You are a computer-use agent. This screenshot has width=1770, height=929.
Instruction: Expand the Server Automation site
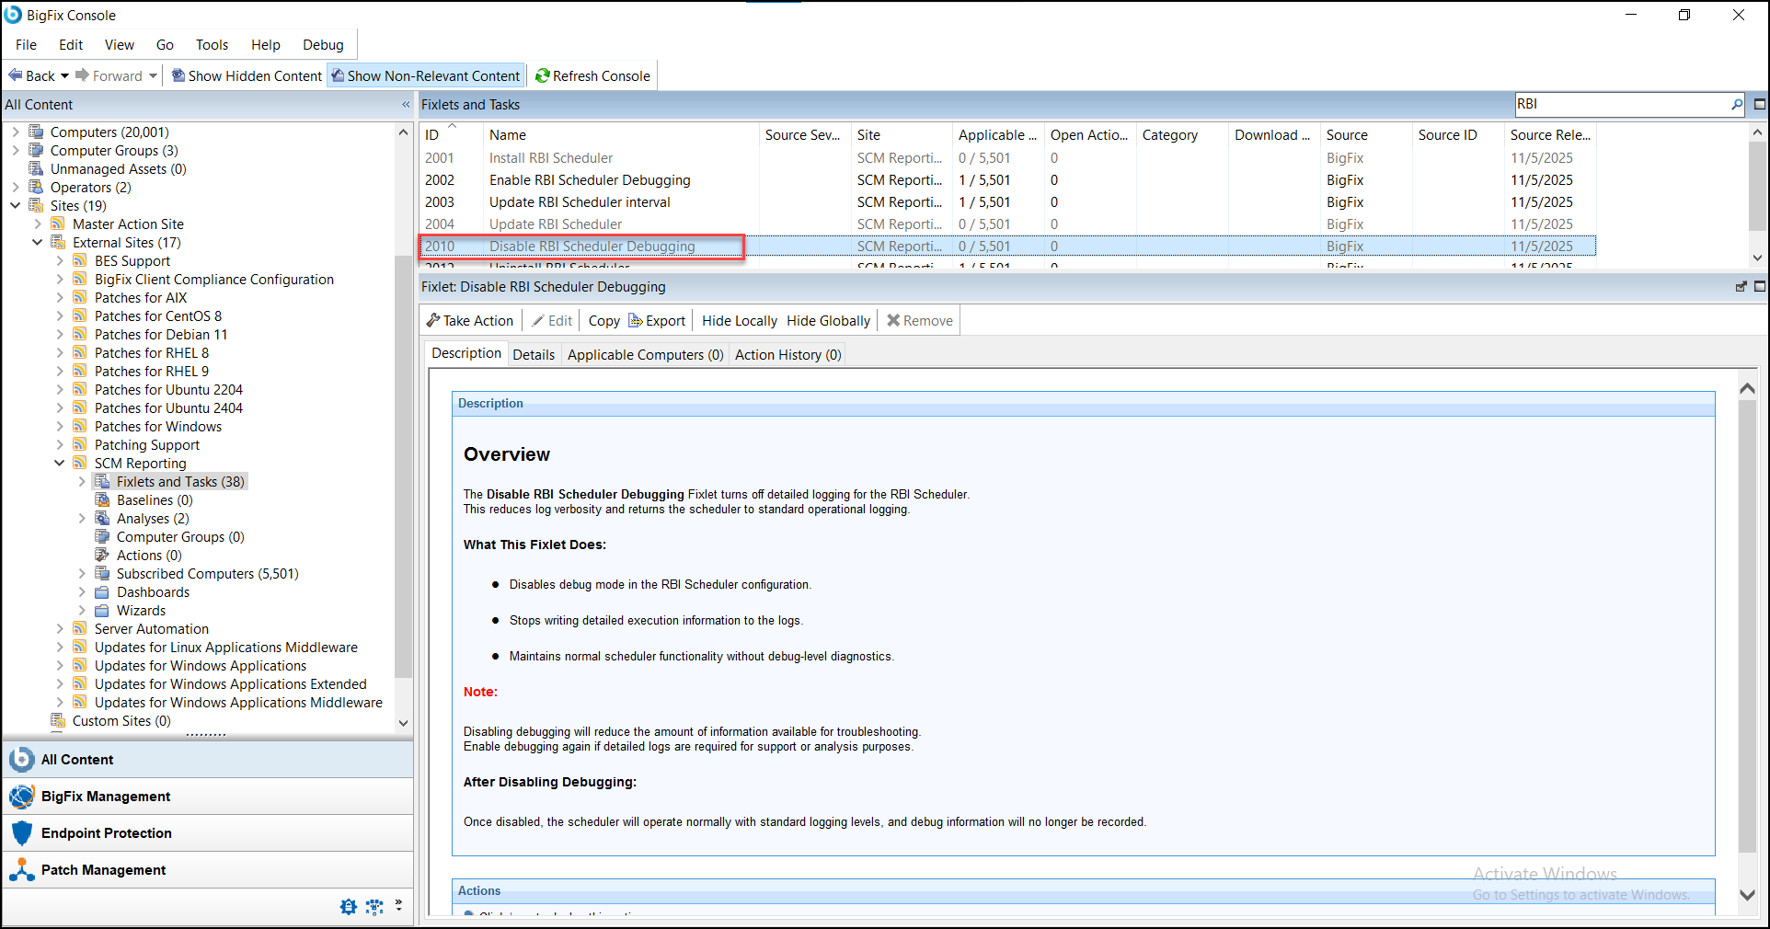[61, 628]
